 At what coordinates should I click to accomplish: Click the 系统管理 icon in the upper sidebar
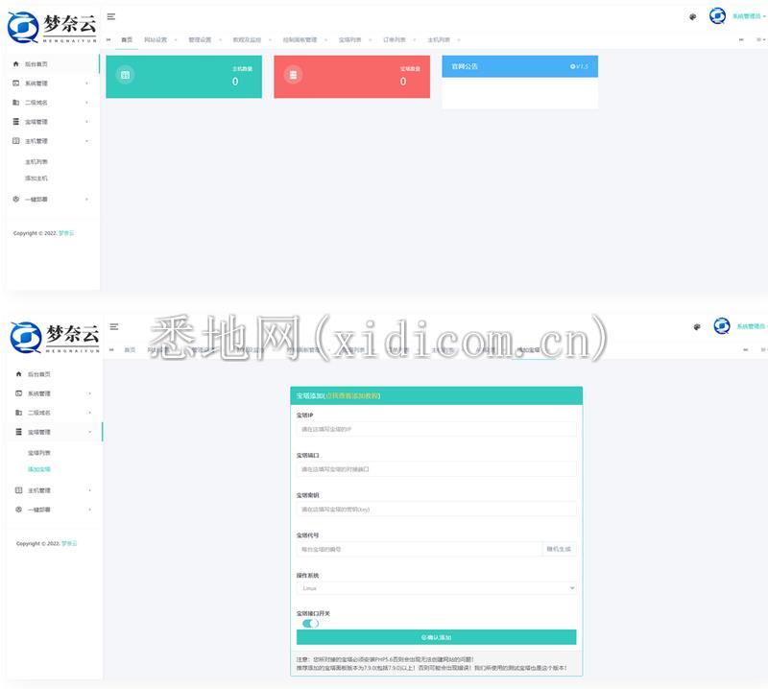[x=15, y=83]
